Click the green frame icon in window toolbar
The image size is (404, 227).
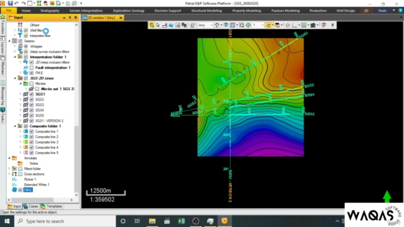tap(304, 25)
